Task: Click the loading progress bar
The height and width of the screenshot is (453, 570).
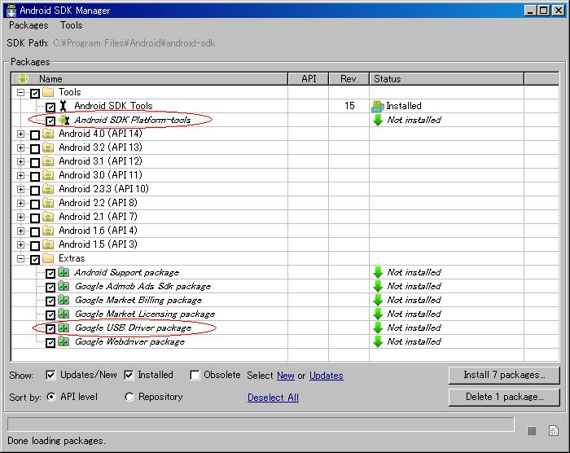Action: tap(261, 424)
